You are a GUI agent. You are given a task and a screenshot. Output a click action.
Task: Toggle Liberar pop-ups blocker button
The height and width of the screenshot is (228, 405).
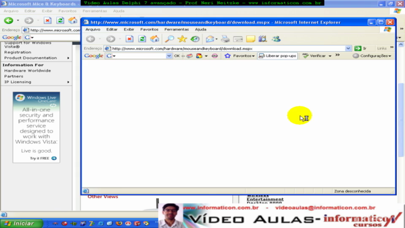point(277,56)
